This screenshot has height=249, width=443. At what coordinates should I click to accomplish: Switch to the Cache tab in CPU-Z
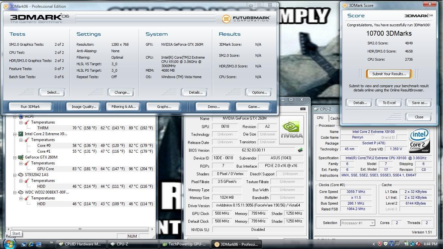(335, 118)
